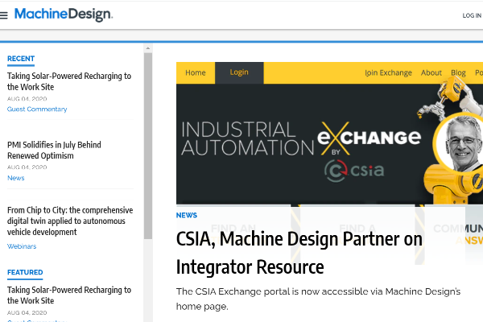Open PMI Solidifies in July article
Image resolution: width=483 pixels, height=322 pixels.
click(54, 150)
